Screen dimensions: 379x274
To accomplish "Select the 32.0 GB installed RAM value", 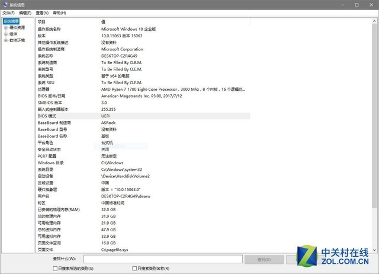I will [x=108, y=209].
